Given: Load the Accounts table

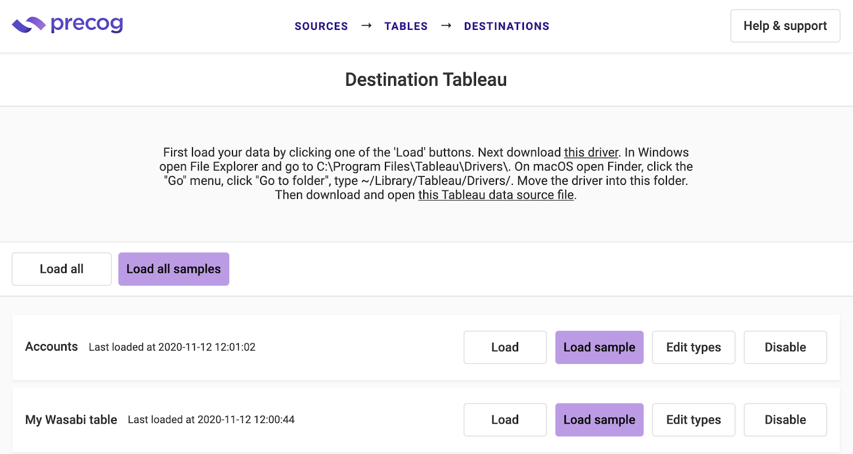Looking at the screenshot, I should (505, 347).
